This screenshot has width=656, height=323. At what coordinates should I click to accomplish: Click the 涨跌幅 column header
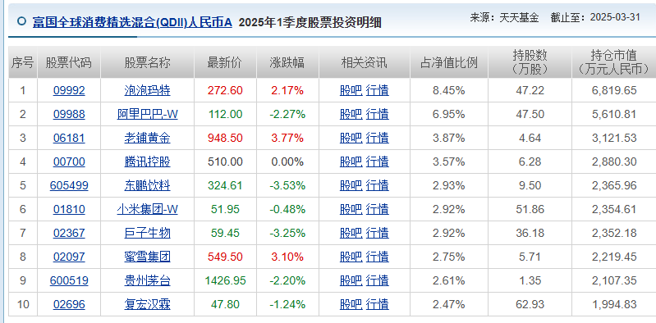(x=287, y=62)
